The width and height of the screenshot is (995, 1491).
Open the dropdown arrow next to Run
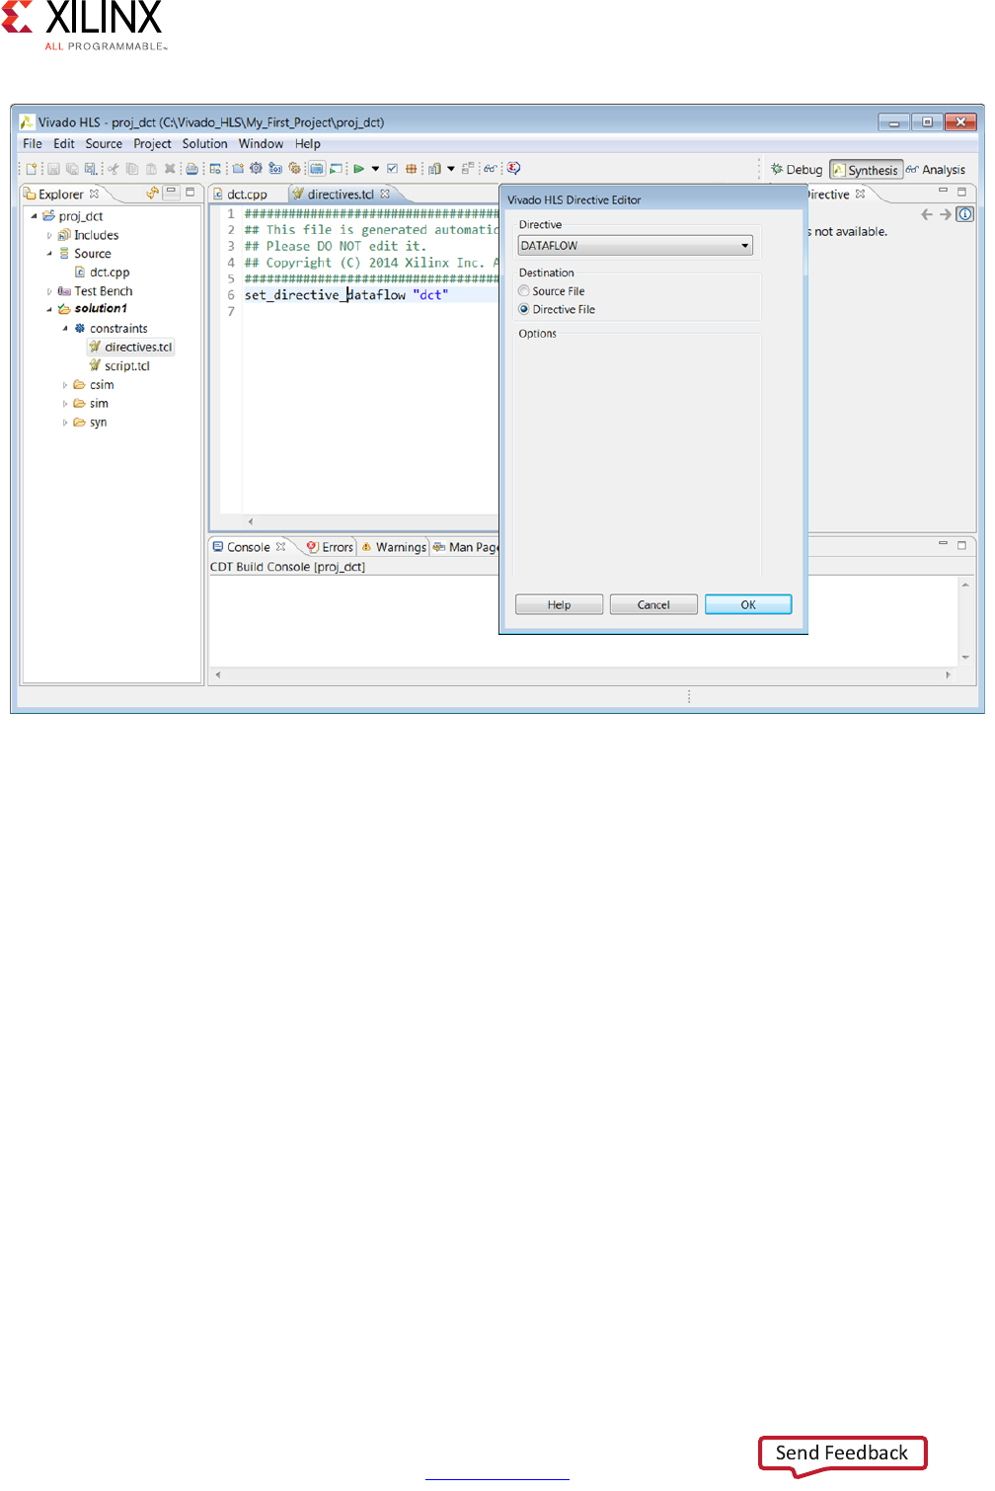pos(375,169)
